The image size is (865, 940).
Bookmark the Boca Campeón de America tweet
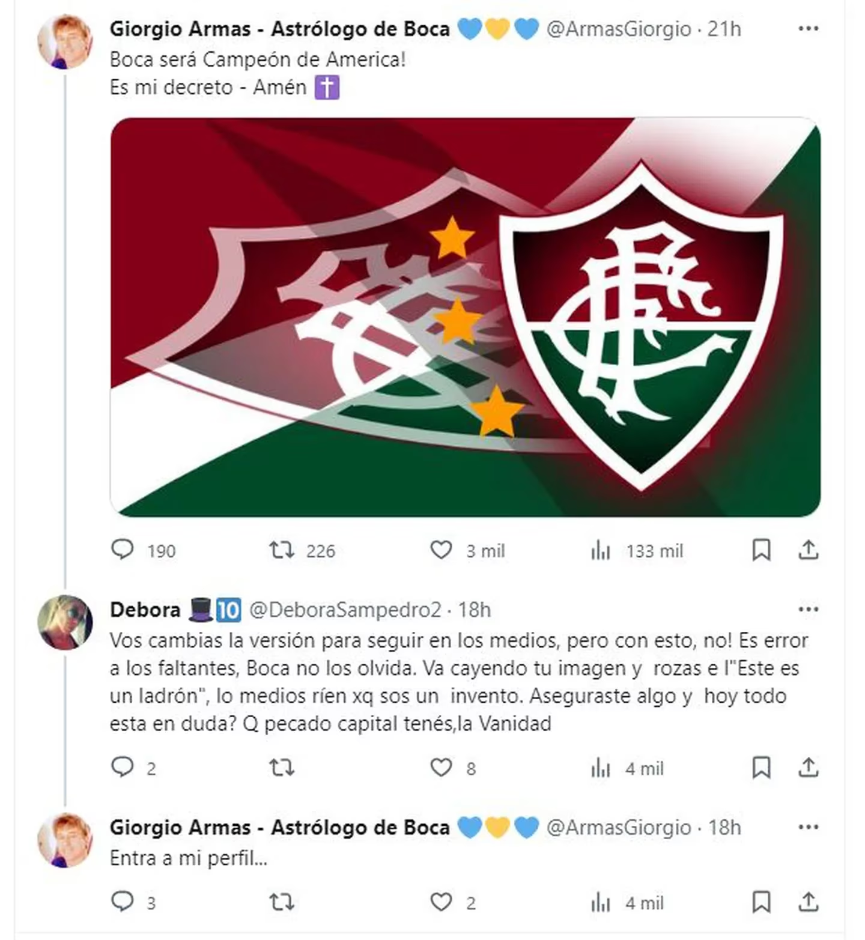click(x=761, y=550)
